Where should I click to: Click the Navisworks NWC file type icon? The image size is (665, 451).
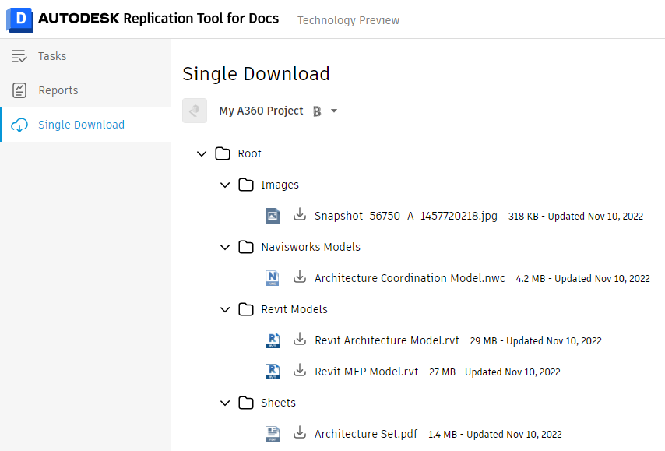pos(273,278)
